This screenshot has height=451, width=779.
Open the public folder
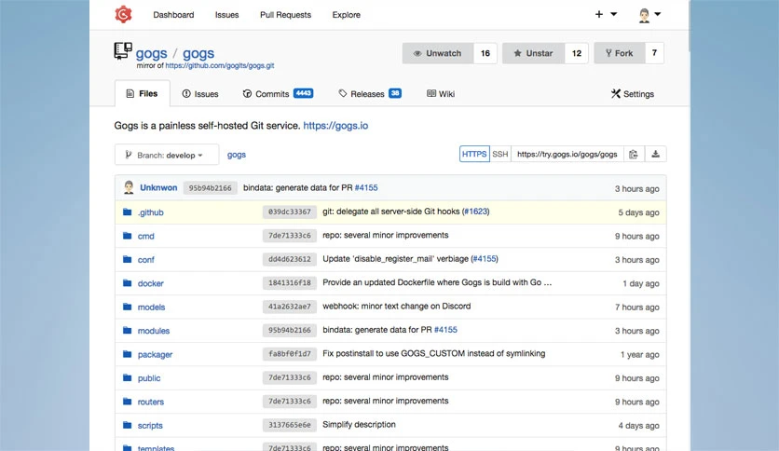tap(149, 378)
